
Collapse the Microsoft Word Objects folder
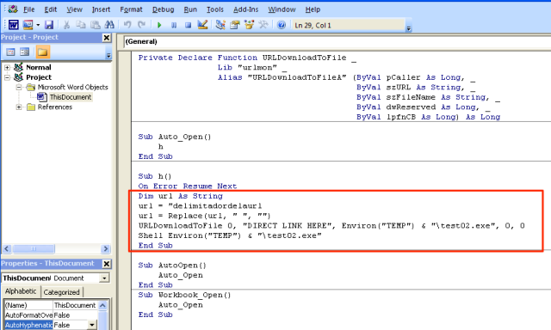[x=19, y=87]
